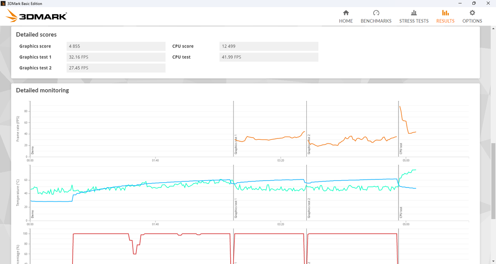Screen dimensions: 496x264
Task: Click the Graphics test 2 FPS value
Action: coord(116,68)
